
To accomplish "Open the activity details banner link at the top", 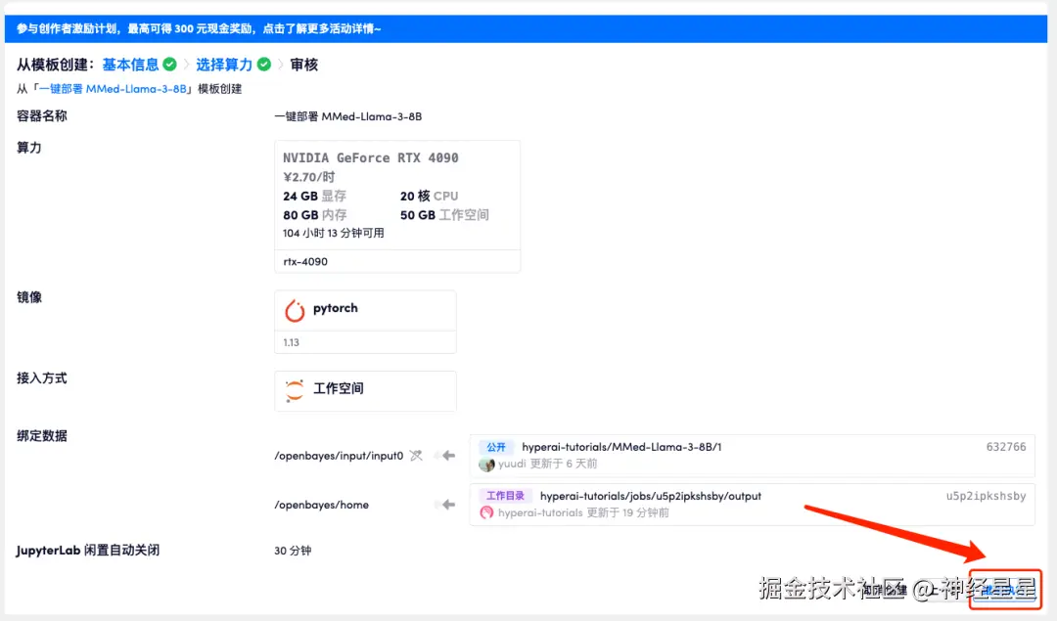I will click(x=198, y=28).
